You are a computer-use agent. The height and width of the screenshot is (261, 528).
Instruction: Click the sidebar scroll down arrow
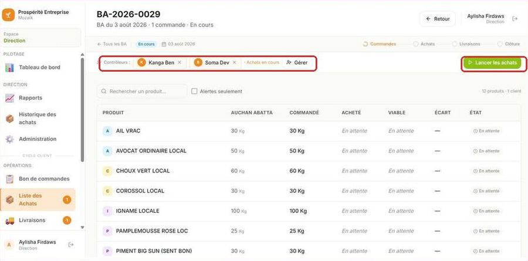tap(83, 228)
